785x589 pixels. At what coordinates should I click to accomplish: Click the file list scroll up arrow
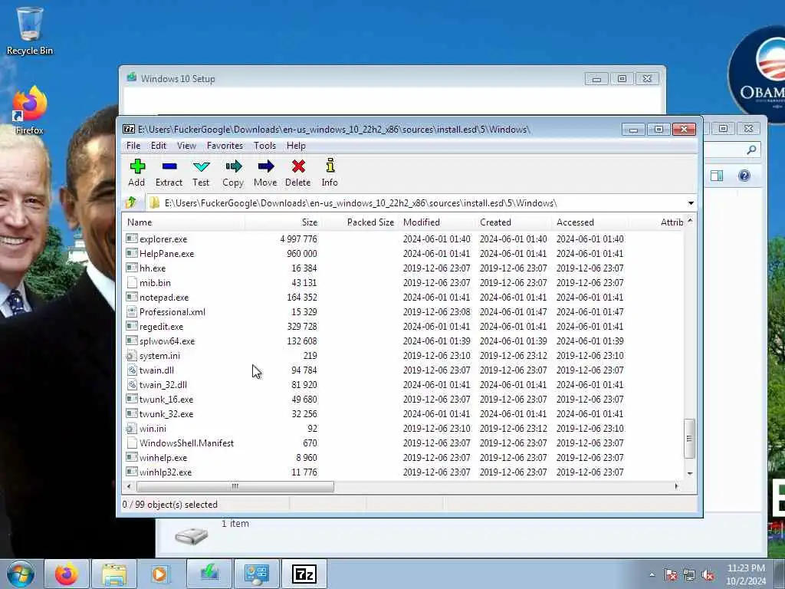690,220
